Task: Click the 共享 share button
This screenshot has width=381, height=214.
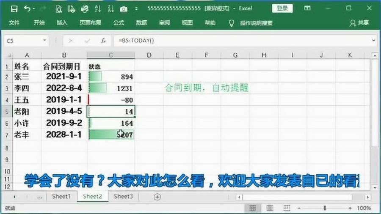Action: coord(359,23)
